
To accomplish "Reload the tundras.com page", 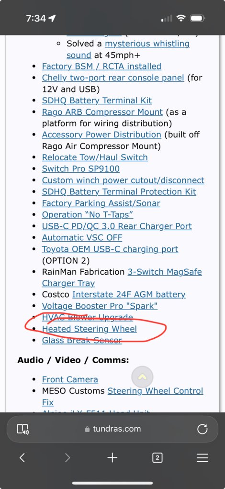I will pyautogui.click(x=202, y=429).
